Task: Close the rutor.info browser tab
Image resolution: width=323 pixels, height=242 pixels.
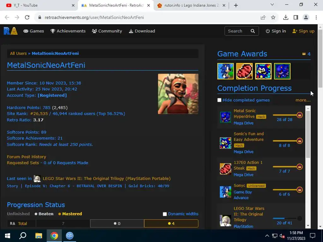Action: coord(224,6)
